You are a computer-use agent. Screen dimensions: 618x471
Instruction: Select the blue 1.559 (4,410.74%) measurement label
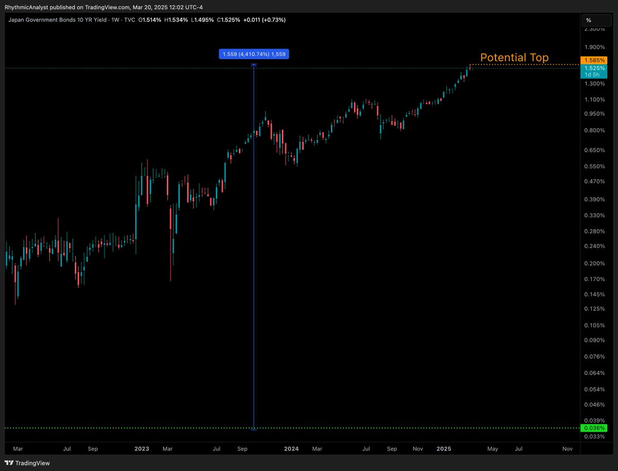coord(254,54)
